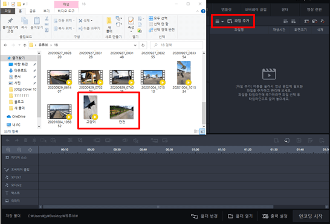Click the Explorer help question mark icon
Viewport: 330px width, 224px height.
point(203,11)
